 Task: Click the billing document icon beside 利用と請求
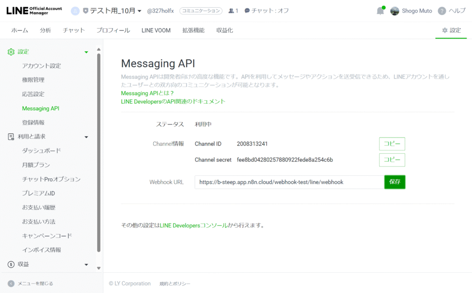[x=11, y=137]
